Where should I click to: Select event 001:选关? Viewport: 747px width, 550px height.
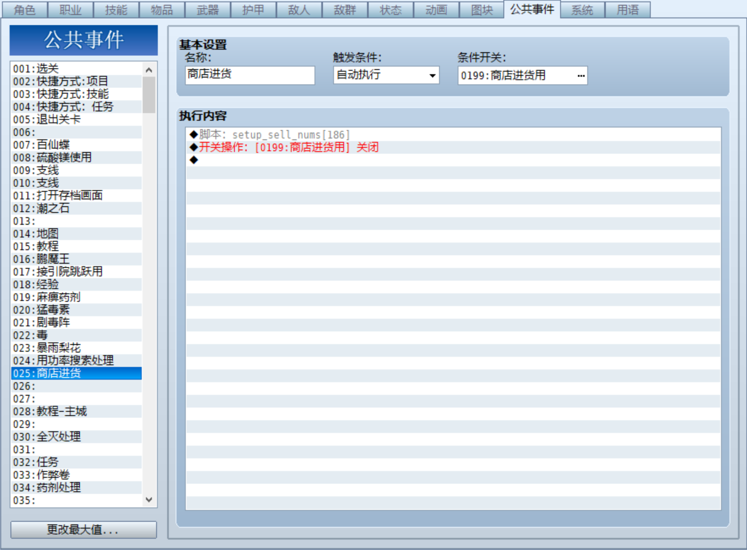tap(76, 69)
